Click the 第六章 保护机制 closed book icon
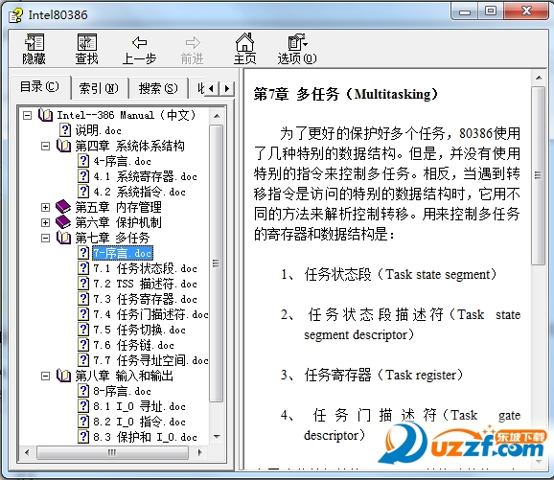This screenshot has width=554, height=480. [63, 222]
